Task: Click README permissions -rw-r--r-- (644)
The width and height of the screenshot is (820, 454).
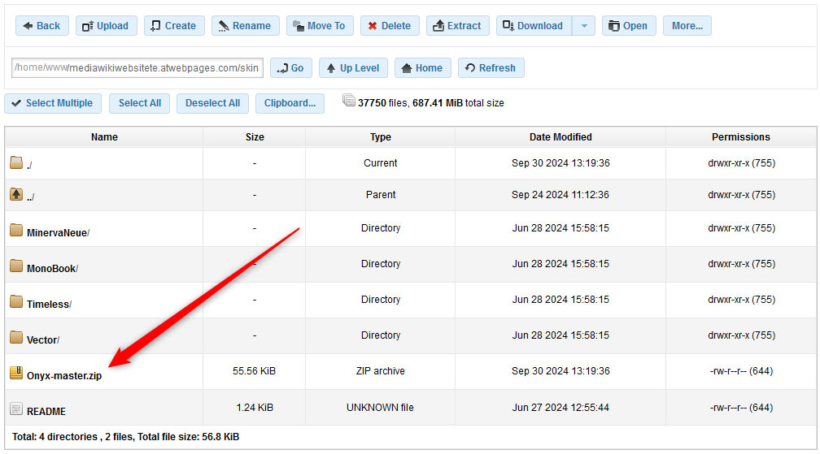Action: pos(741,408)
